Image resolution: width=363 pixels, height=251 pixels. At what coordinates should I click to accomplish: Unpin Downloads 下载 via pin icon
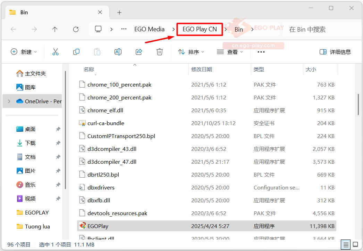(x=58, y=143)
